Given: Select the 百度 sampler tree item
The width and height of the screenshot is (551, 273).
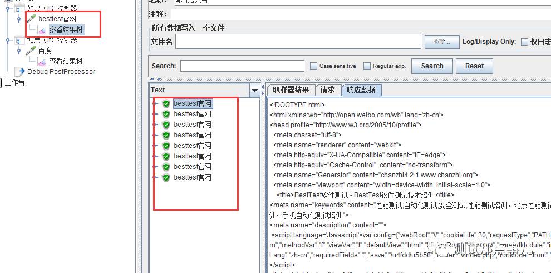Looking at the screenshot, I should point(45,51).
